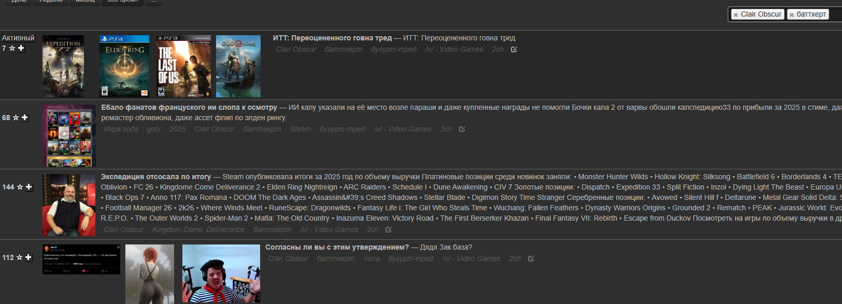Star the thread with 7 posts

pos(12,48)
